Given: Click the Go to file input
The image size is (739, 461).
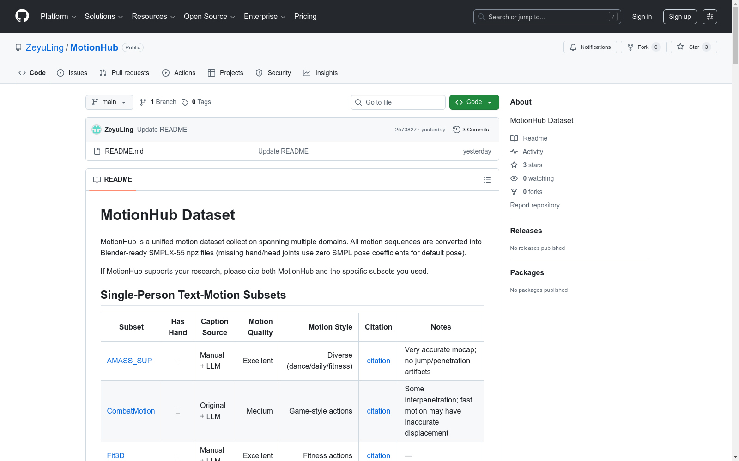Looking at the screenshot, I should tap(398, 102).
